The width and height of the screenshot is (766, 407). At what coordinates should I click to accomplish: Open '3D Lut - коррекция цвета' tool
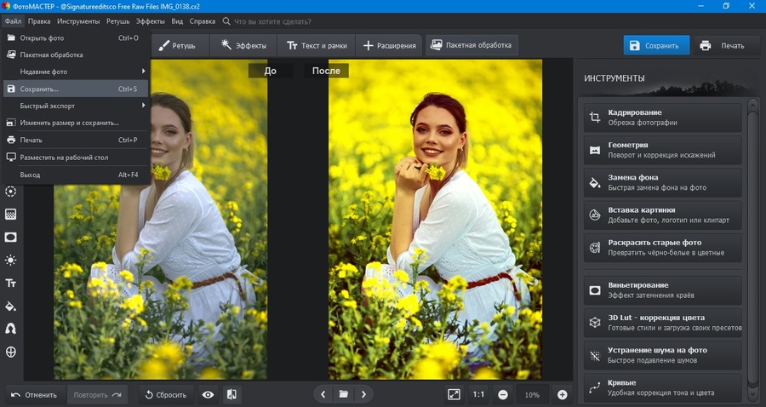[662, 323]
